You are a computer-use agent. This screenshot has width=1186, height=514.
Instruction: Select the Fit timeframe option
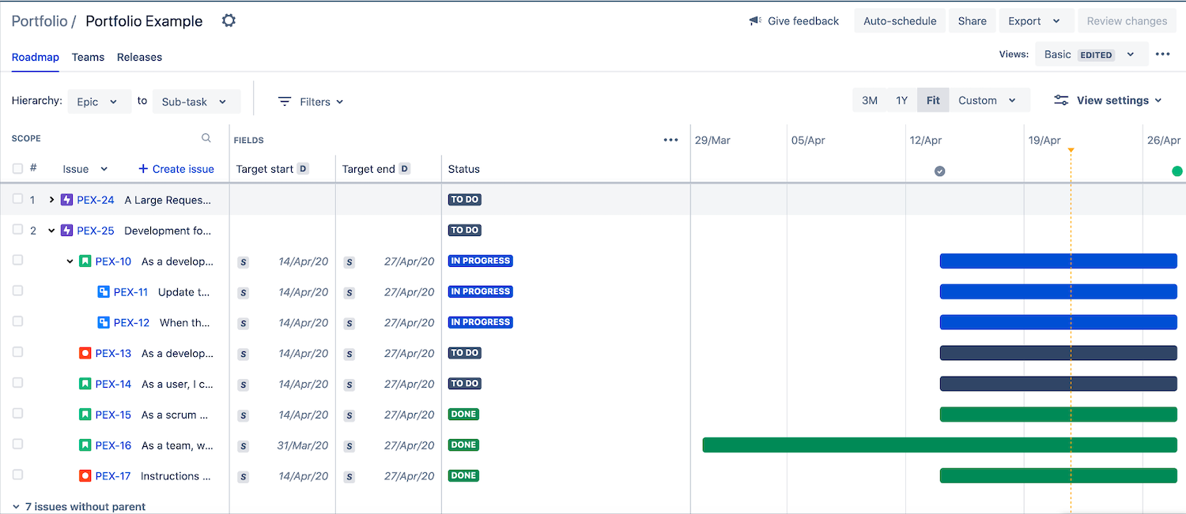point(933,100)
